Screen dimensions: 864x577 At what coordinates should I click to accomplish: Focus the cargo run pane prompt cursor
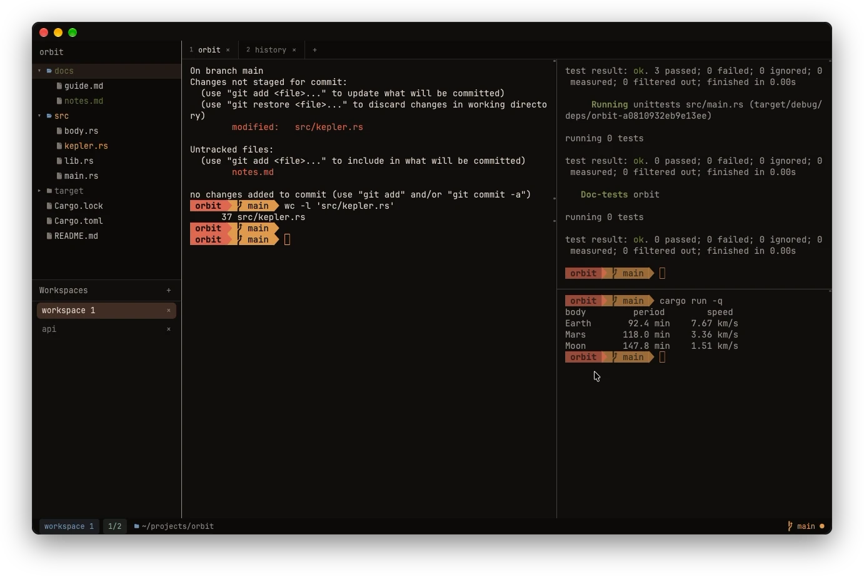[662, 357]
